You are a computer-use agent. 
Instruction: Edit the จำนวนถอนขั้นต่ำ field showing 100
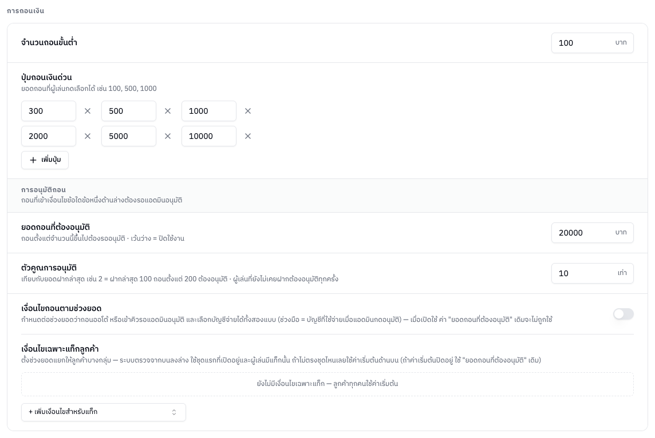tap(593, 43)
